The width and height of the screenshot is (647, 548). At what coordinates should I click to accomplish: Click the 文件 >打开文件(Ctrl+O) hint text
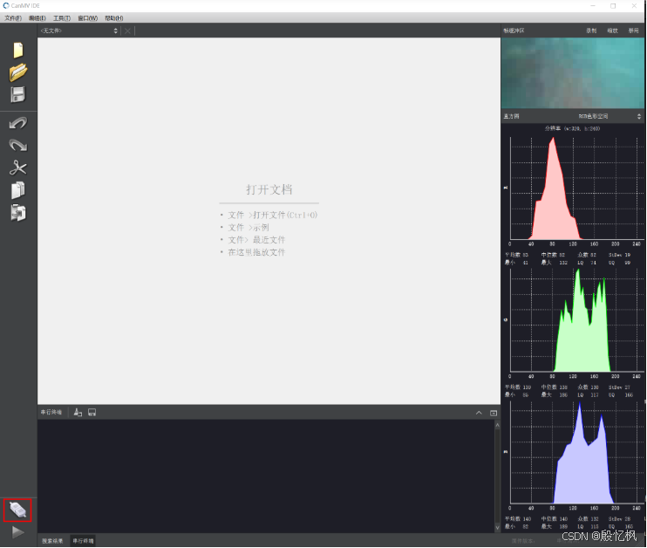pyautogui.click(x=273, y=216)
